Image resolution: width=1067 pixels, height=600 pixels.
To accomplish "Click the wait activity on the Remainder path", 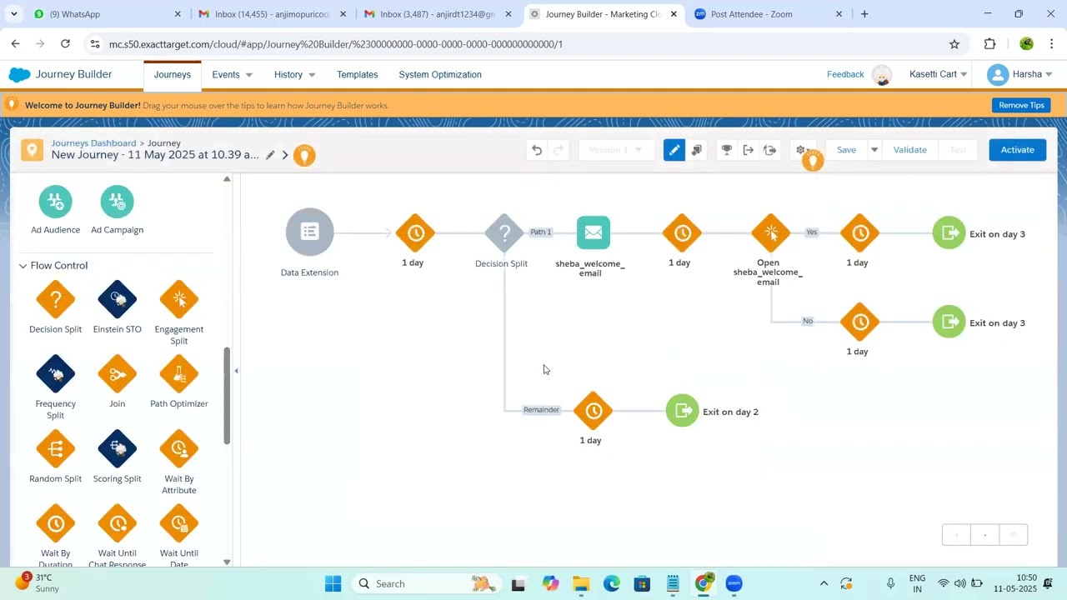I will tap(594, 411).
